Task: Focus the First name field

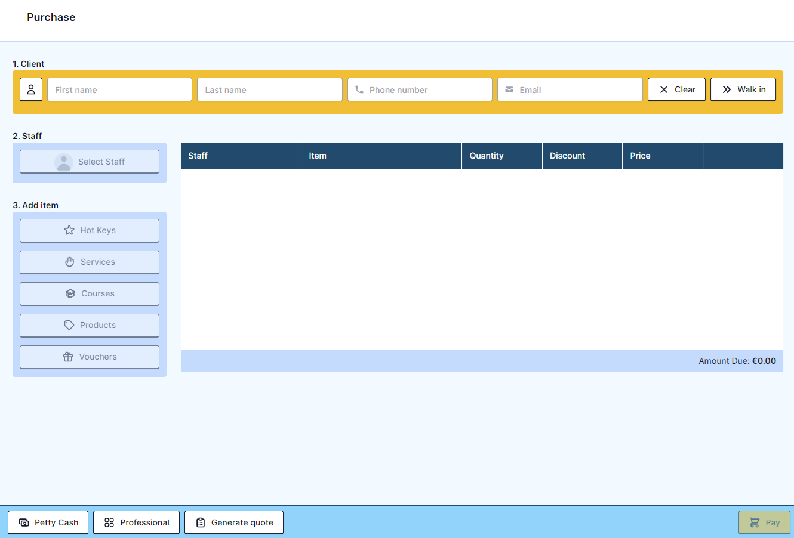Action: click(x=119, y=89)
